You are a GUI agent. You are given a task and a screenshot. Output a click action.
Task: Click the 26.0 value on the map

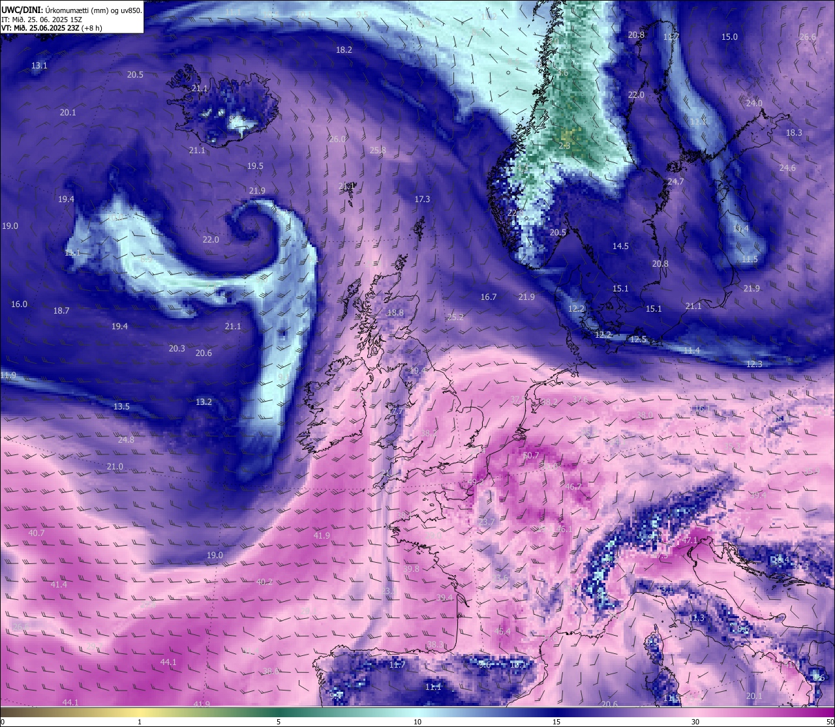coord(337,140)
